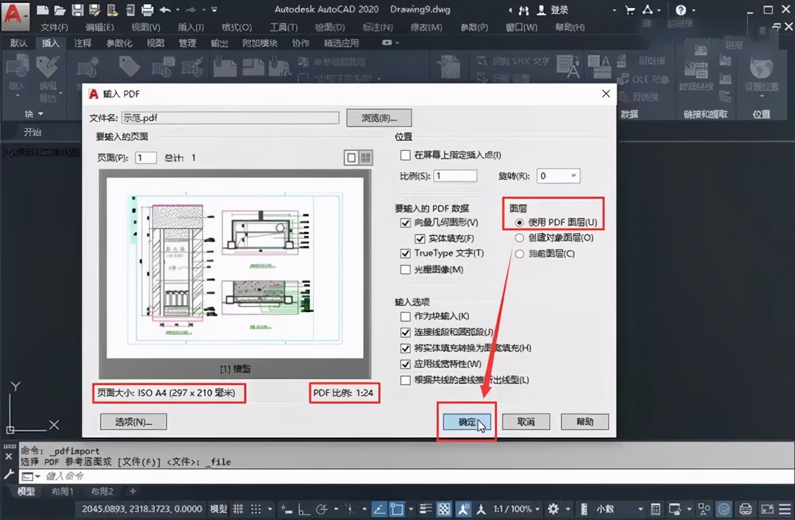
Task: Uncheck 连接线段和圆弧段(J) checkbox
Action: [x=406, y=333]
